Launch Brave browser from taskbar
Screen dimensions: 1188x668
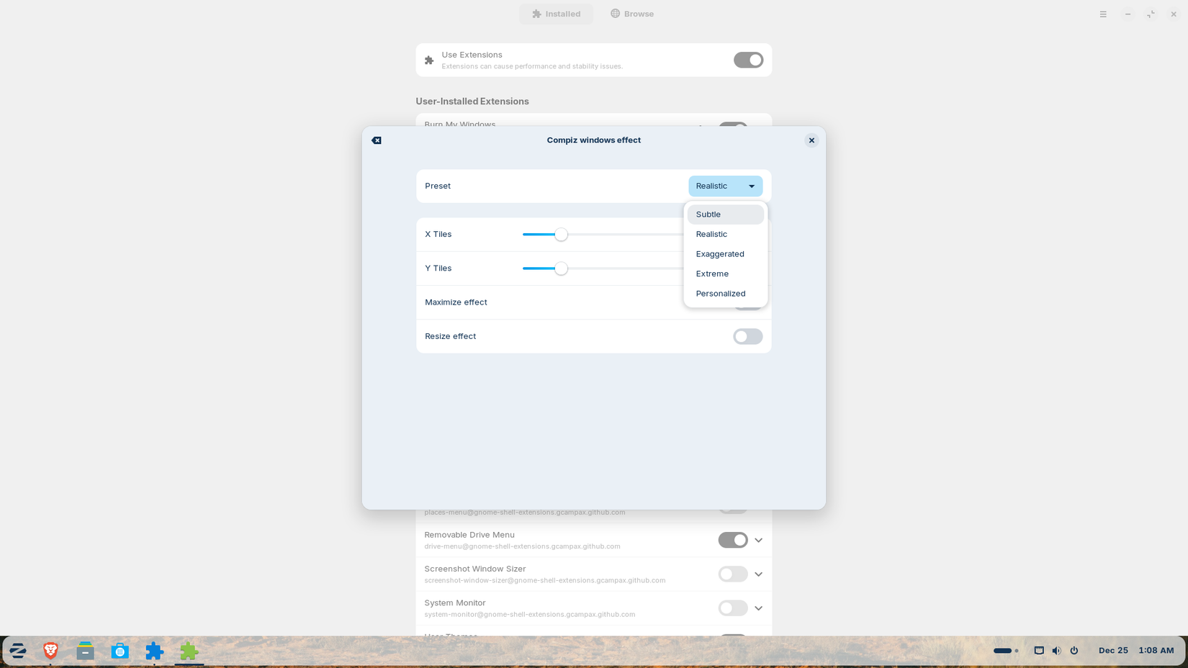(50, 651)
